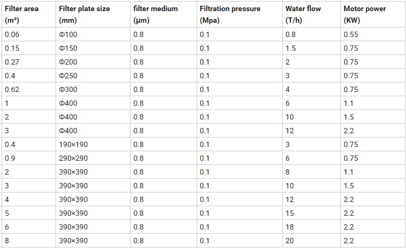Select the Φ300 plate size cell
406x248 pixels.
coord(68,89)
